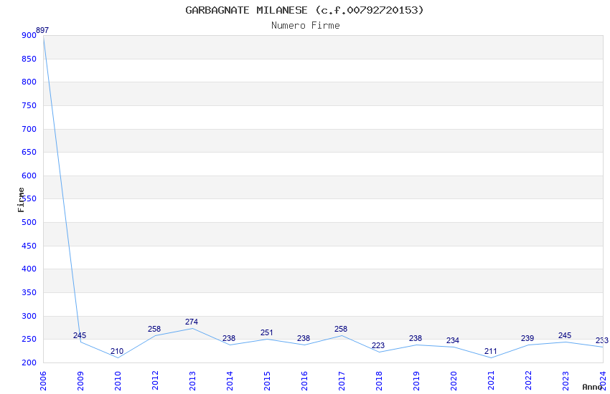Click the 900 tick on the y-axis
Viewport: 610px width, 394px height.
pyautogui.click(x=29, y=35)
